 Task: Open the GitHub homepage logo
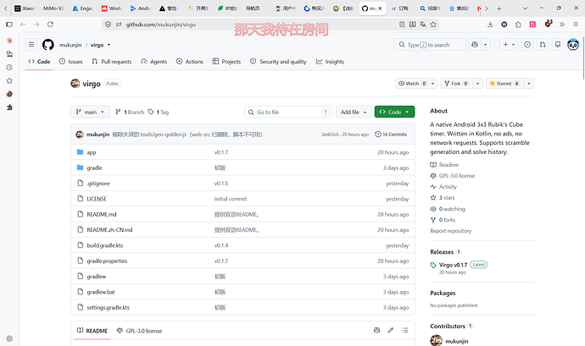click(47, 45)
